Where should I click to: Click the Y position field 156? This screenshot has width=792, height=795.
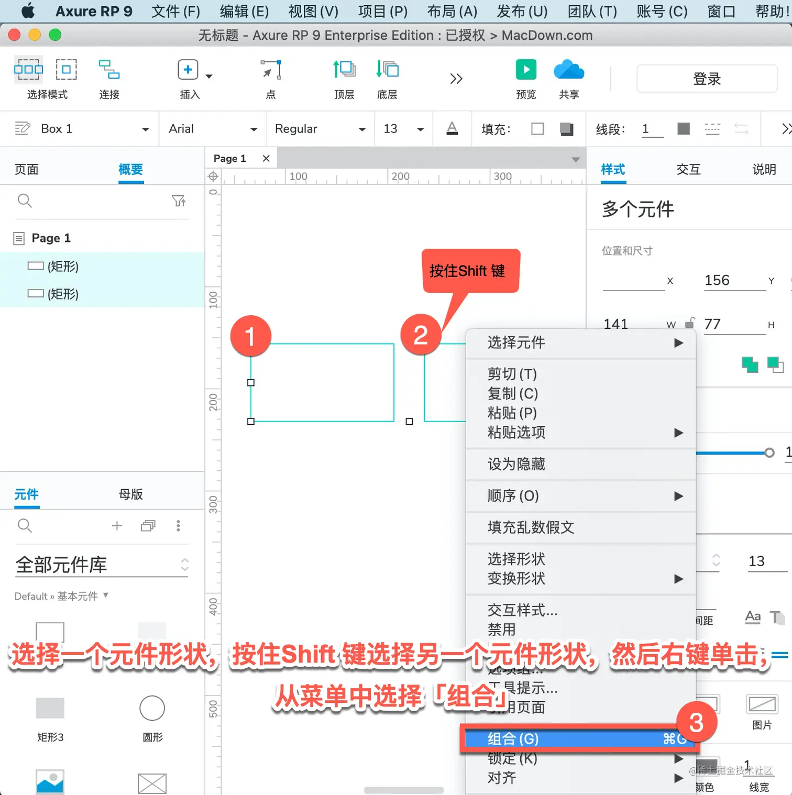735,280
